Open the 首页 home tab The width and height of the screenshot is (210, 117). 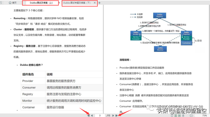pos(13,3)
